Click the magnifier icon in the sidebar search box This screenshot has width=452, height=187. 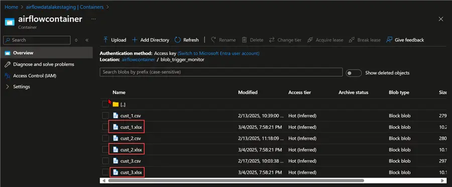(x=8, y=40)
